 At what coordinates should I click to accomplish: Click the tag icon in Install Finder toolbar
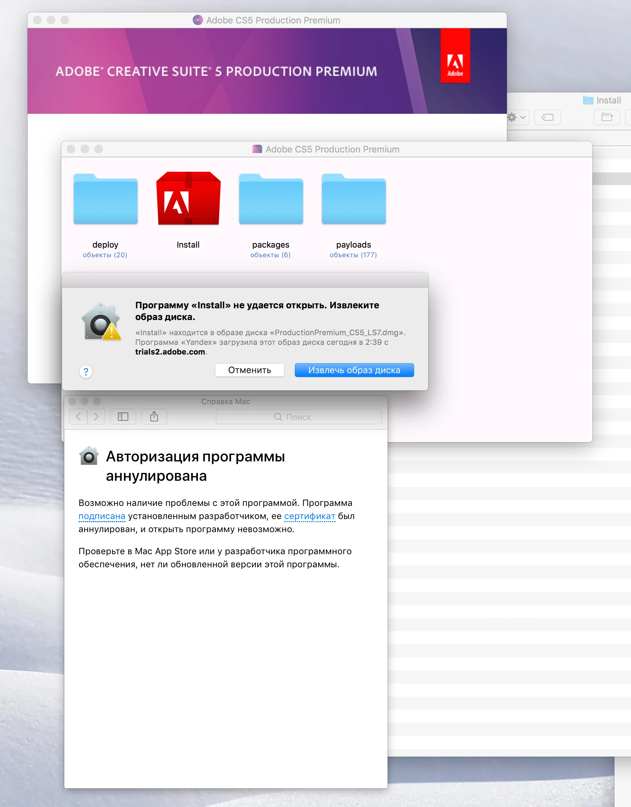click(547, 117)
